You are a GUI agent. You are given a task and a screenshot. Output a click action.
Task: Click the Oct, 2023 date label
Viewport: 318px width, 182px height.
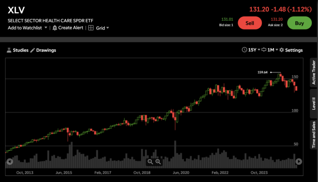click(x=259, y=173)
